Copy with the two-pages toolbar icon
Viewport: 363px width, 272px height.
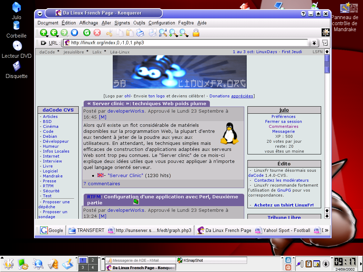[x=120, y=33]
